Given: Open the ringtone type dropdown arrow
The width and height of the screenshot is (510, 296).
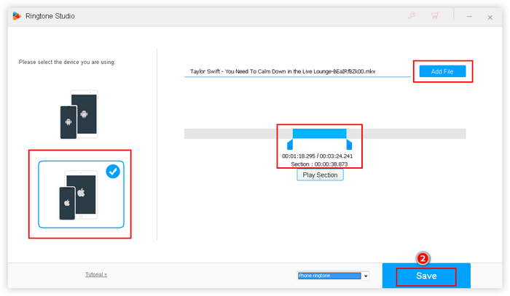Looking at the screenshot, I should pos(366,276).
